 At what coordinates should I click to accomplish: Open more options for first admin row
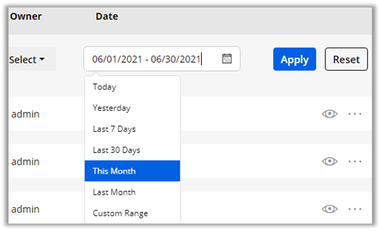(355, 114)
